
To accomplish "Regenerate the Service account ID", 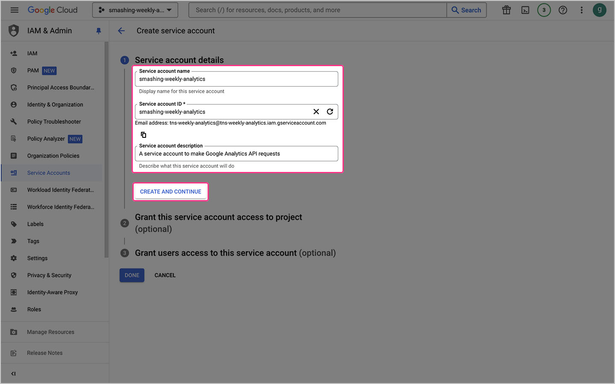I will click(330, 111).
